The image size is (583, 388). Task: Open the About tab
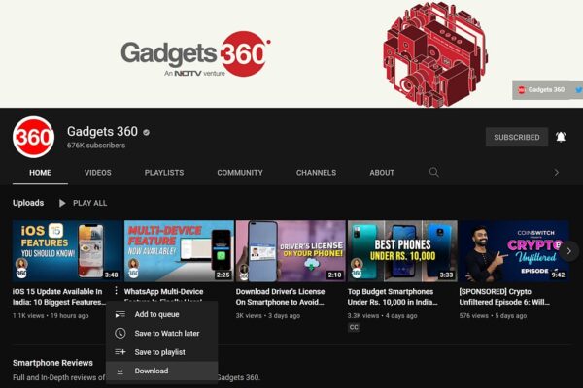[382, 173]
